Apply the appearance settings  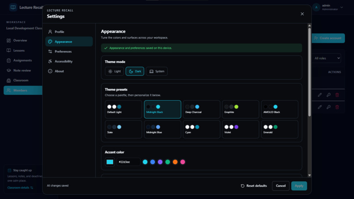[299, 186]
